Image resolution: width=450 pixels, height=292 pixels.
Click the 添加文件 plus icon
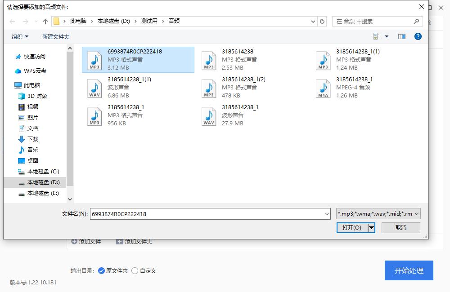tap(73, 241)
